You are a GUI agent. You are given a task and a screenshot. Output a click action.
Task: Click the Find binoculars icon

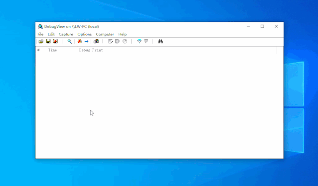[x=160, y=41]
